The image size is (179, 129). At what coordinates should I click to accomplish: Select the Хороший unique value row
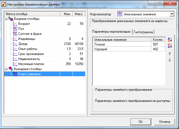click(129, 49)
